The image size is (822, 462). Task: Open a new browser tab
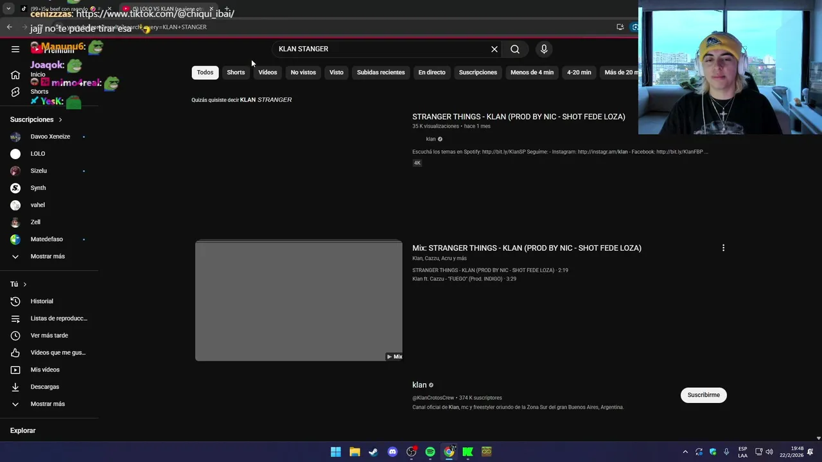click(x=227, y=9)
